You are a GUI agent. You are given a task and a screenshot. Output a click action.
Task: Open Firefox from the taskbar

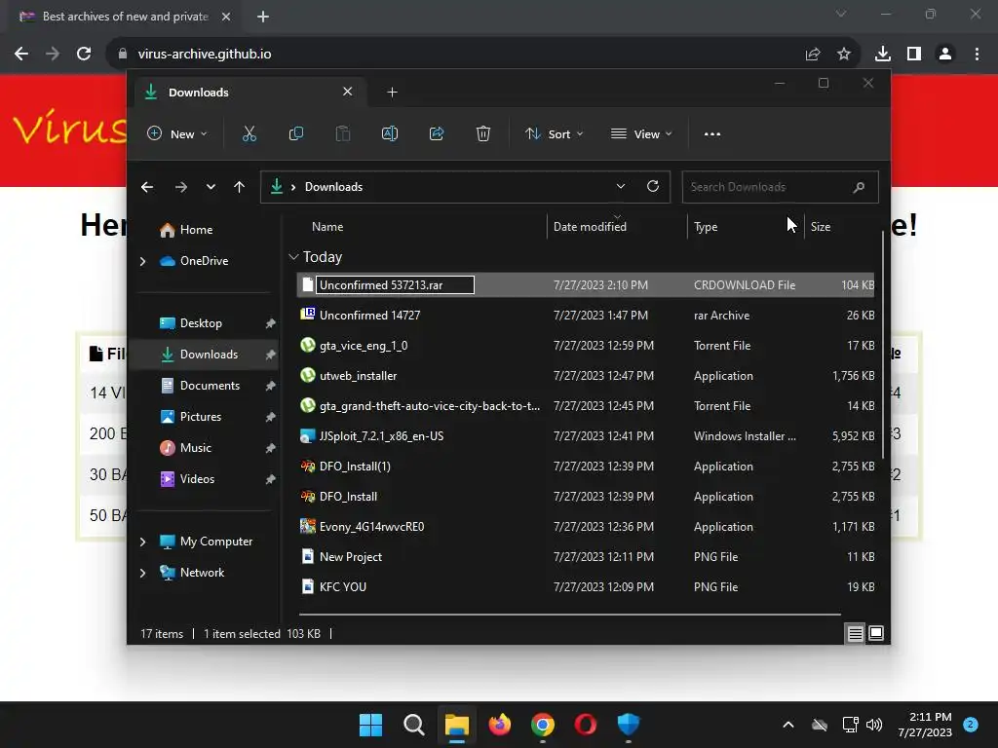500,725
